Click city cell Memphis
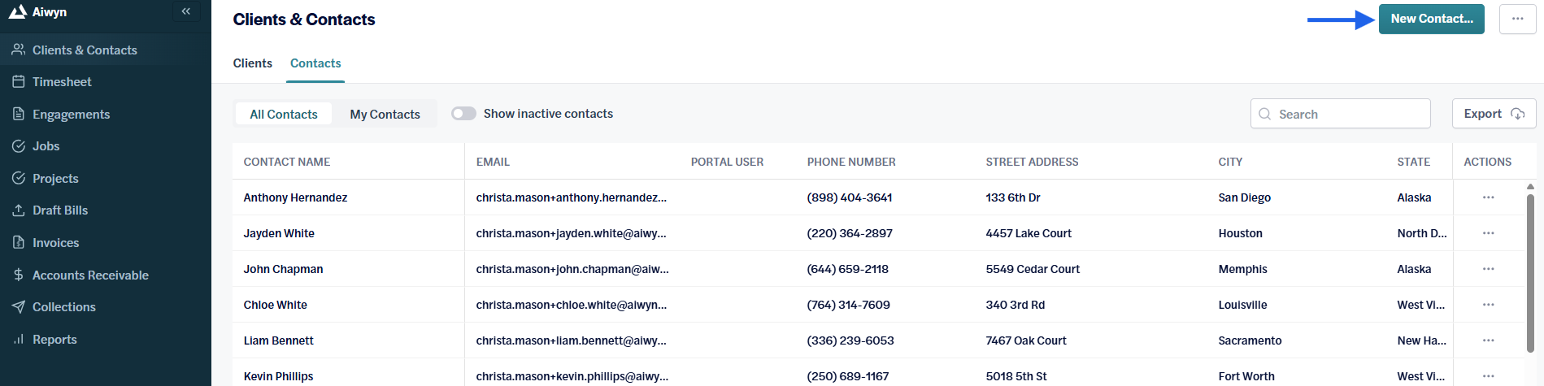 point(1242,269)
